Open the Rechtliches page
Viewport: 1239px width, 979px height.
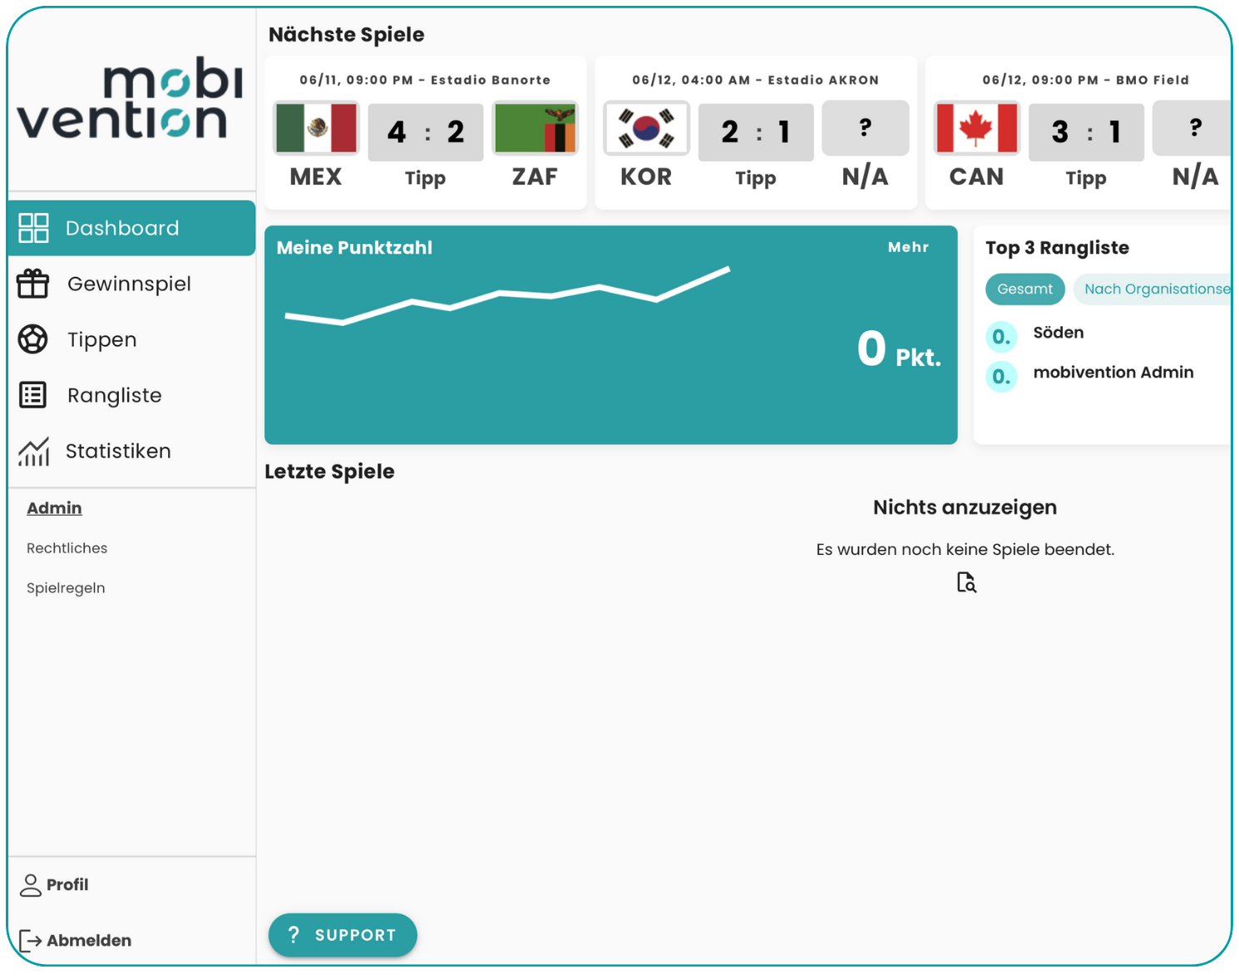pos(67,548)
